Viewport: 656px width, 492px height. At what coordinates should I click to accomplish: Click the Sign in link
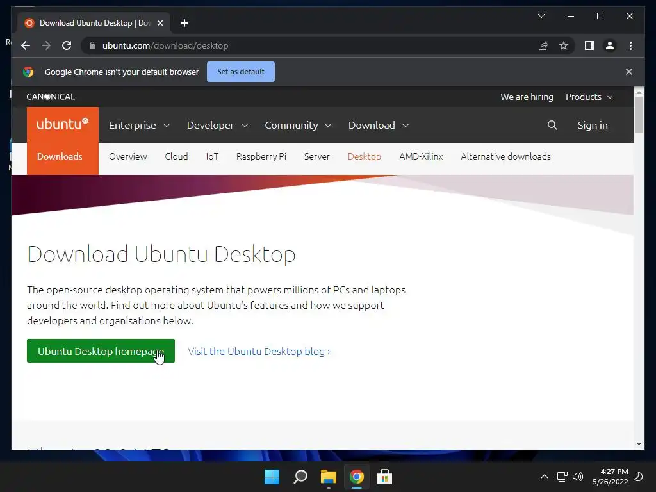(x=593, y=125)
